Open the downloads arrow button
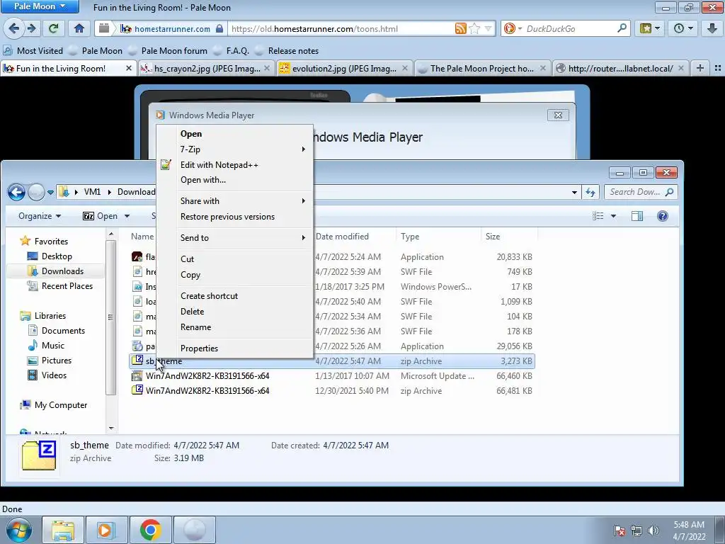 pyautogui.click(x=712, y=28)
